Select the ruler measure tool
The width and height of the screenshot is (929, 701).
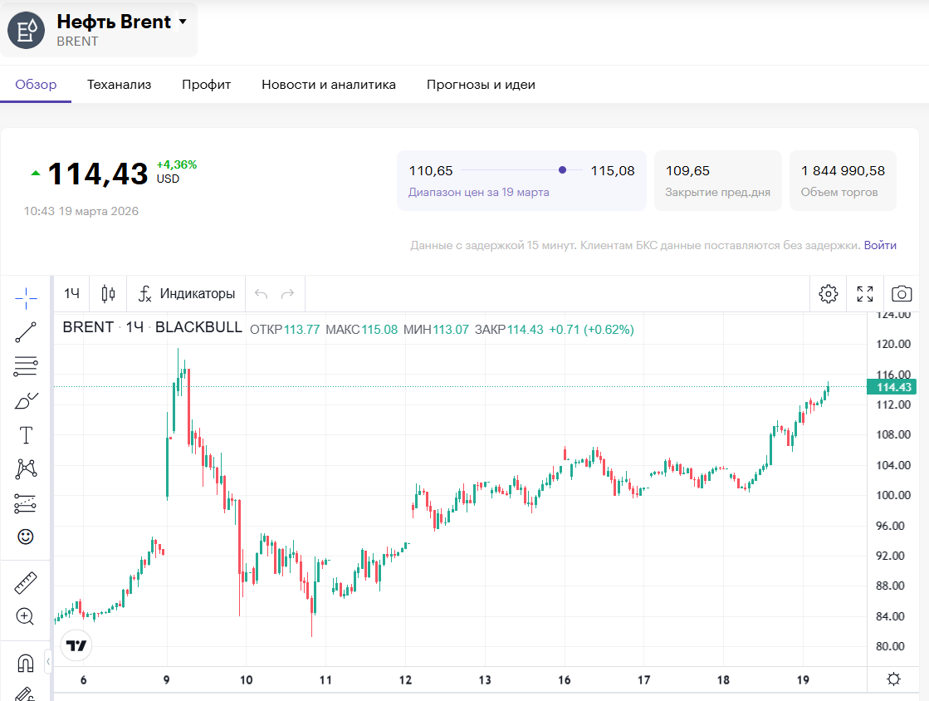point(26,583)
